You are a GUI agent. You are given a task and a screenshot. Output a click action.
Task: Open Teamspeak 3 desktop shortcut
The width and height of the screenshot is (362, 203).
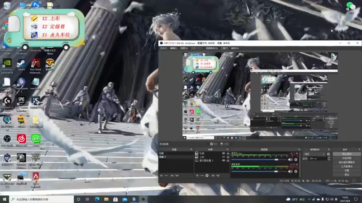click(x=21, y=85)
